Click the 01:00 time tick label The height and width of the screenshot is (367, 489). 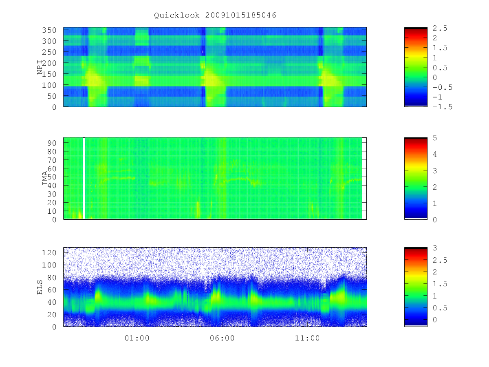pos(137,338)
